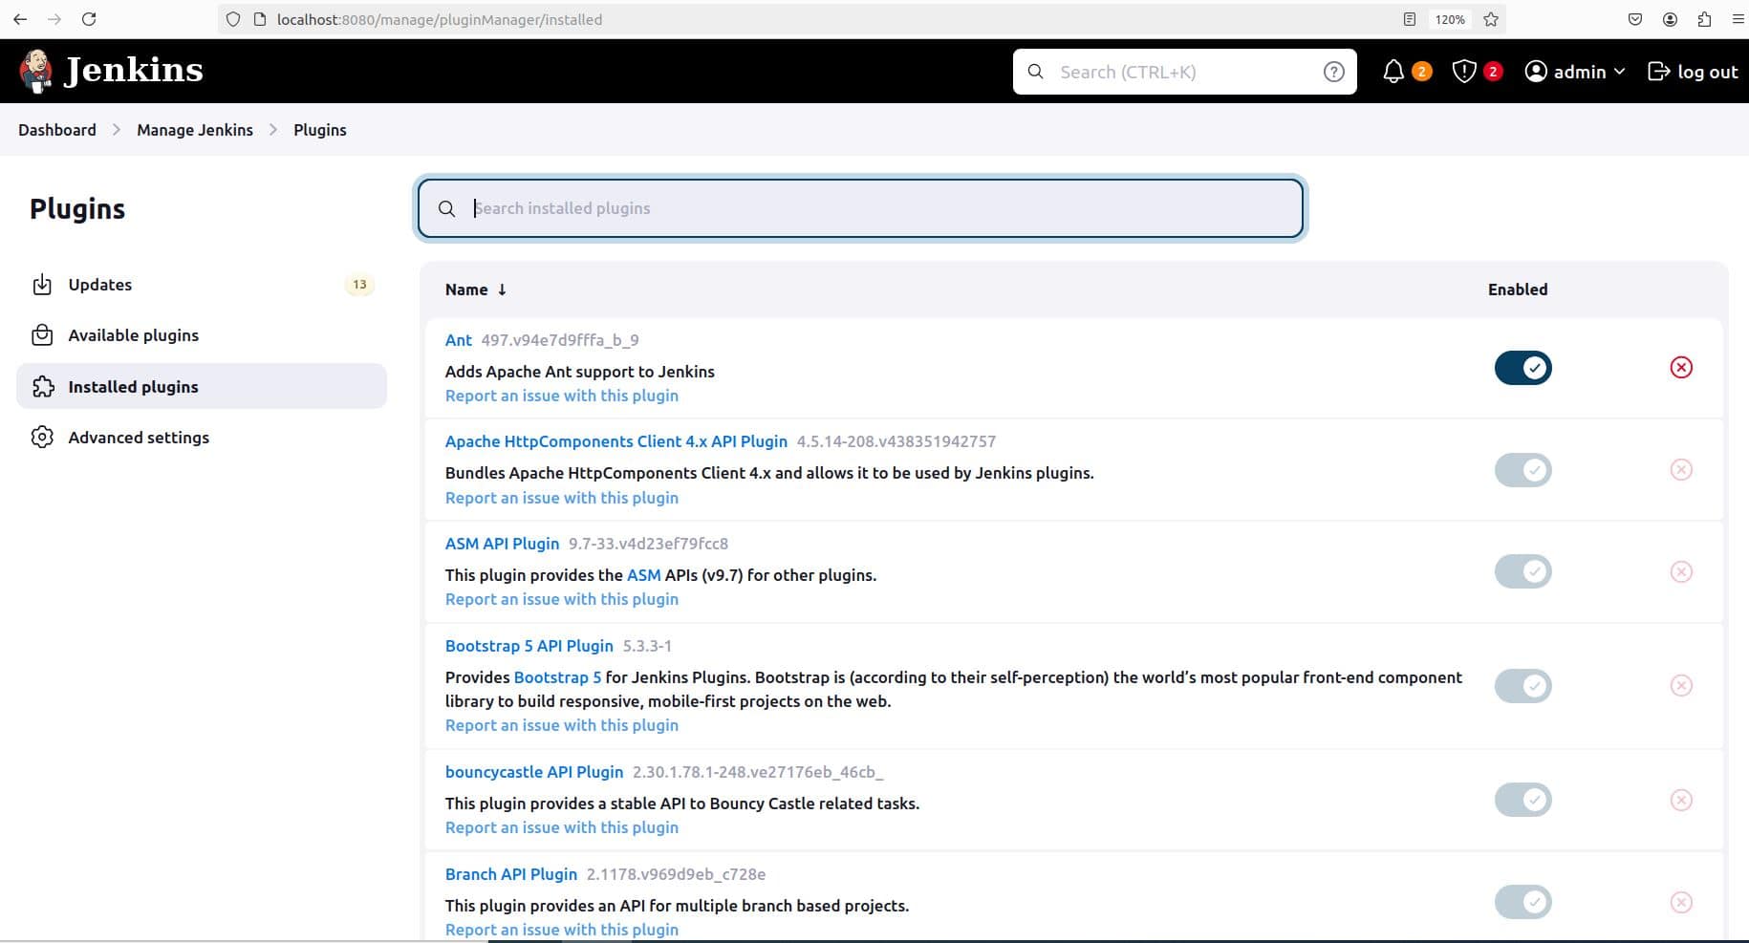Open Advanced settings in sidebar

(x=202, y=438)
